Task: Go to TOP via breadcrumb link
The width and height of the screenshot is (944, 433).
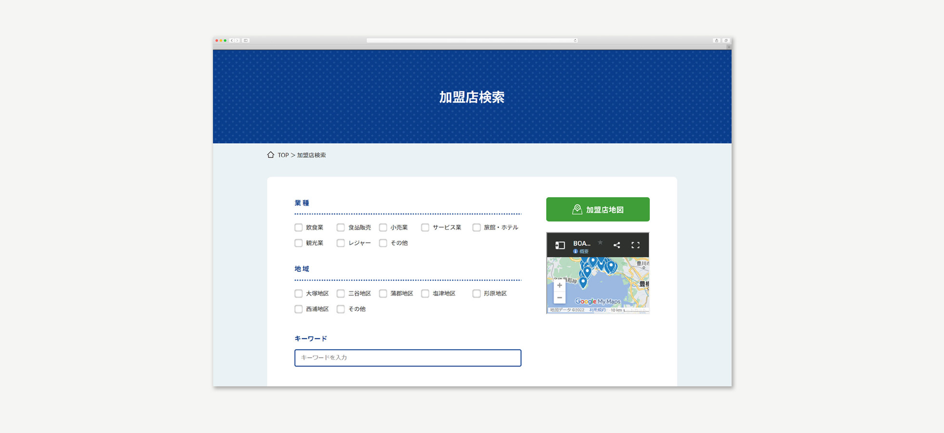Action: [x=283, y=155]
